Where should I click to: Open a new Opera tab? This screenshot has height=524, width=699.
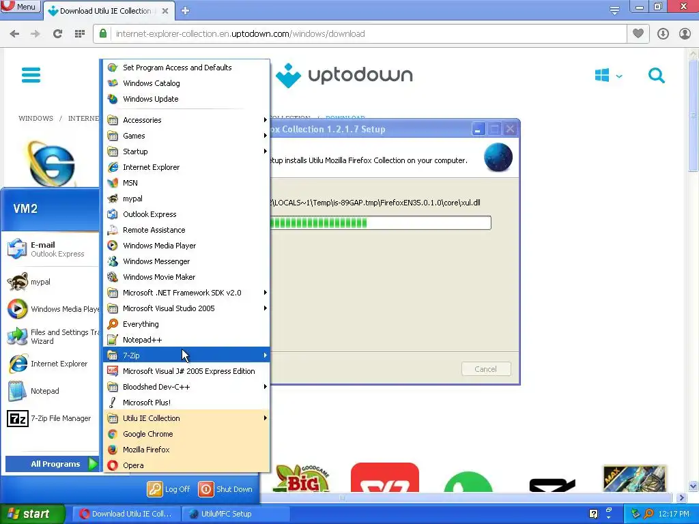[186, 11]
